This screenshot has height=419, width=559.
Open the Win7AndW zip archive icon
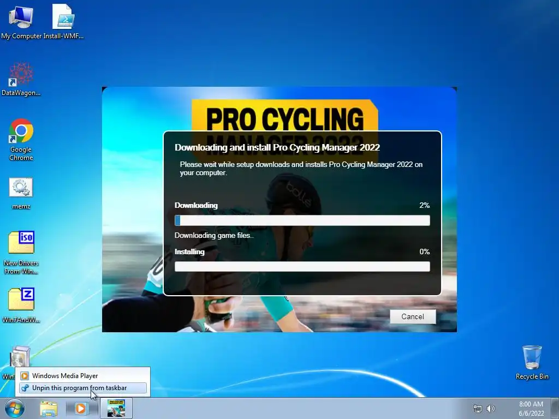pyautogui.click(x=21, y=306)
